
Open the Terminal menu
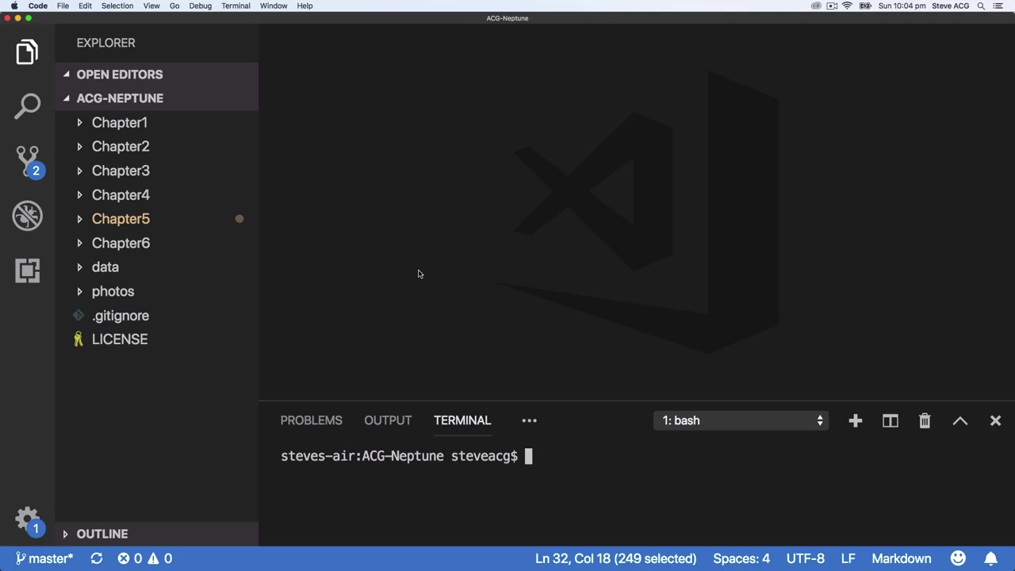click(236, 6)
